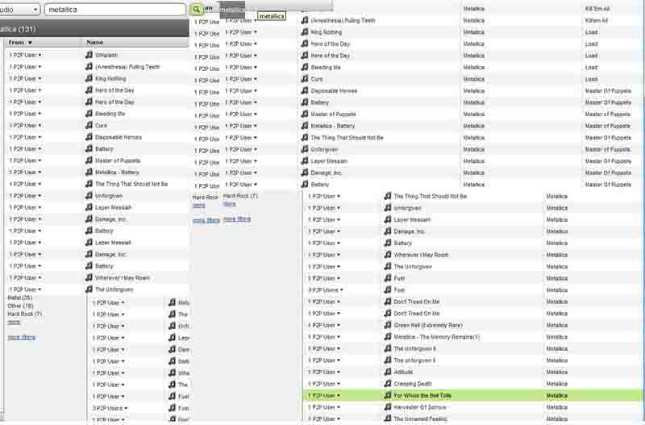Click the more link below Hard Rock (7) under Other

[14, 323]
